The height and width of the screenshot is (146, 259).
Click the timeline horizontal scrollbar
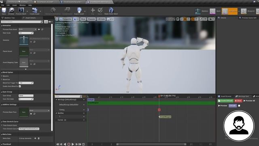click(151, 144)
